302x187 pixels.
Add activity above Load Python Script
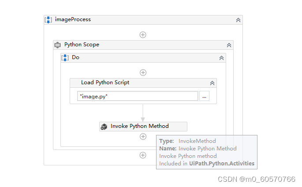pyautogui.click(x=143, y=73)
